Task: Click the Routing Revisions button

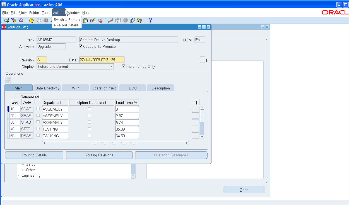Action: [99, 155]
